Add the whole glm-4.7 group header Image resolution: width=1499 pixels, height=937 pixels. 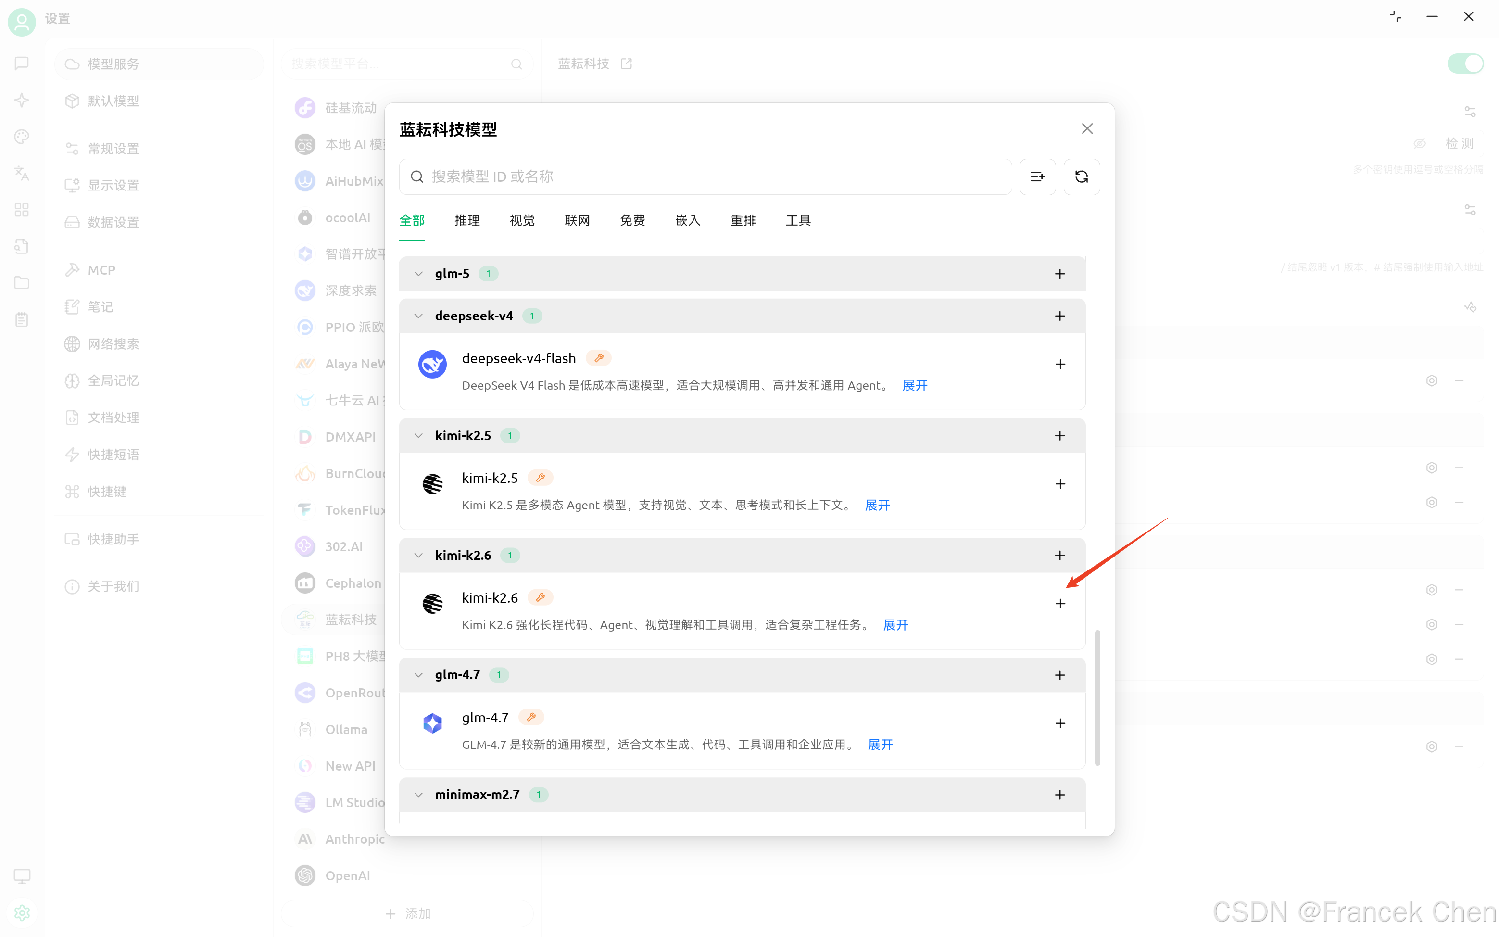(1060, 675)
